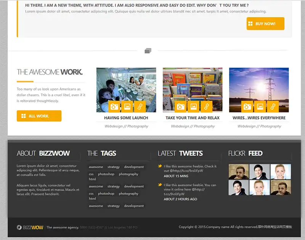Click the stacked pages icon in the divider
This screenshot has height=240, width=305.
148,51
